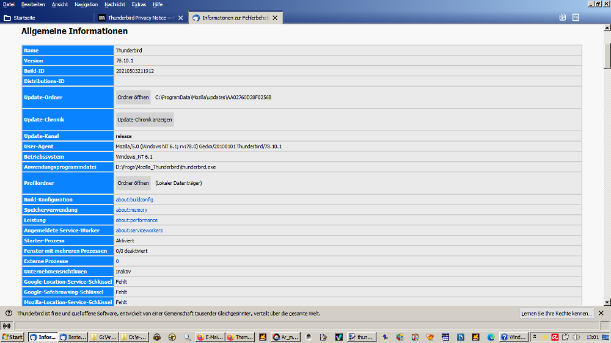
Task: Expand hidden system tray icons
Action: pos(535,337)
